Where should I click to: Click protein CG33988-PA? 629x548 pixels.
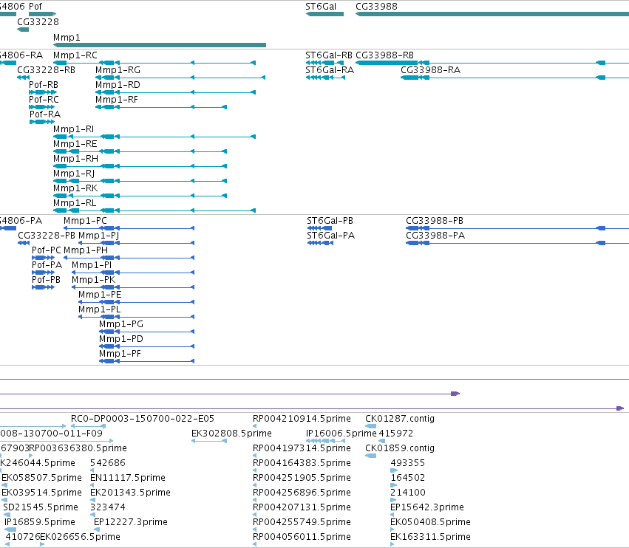pos(435,236)
